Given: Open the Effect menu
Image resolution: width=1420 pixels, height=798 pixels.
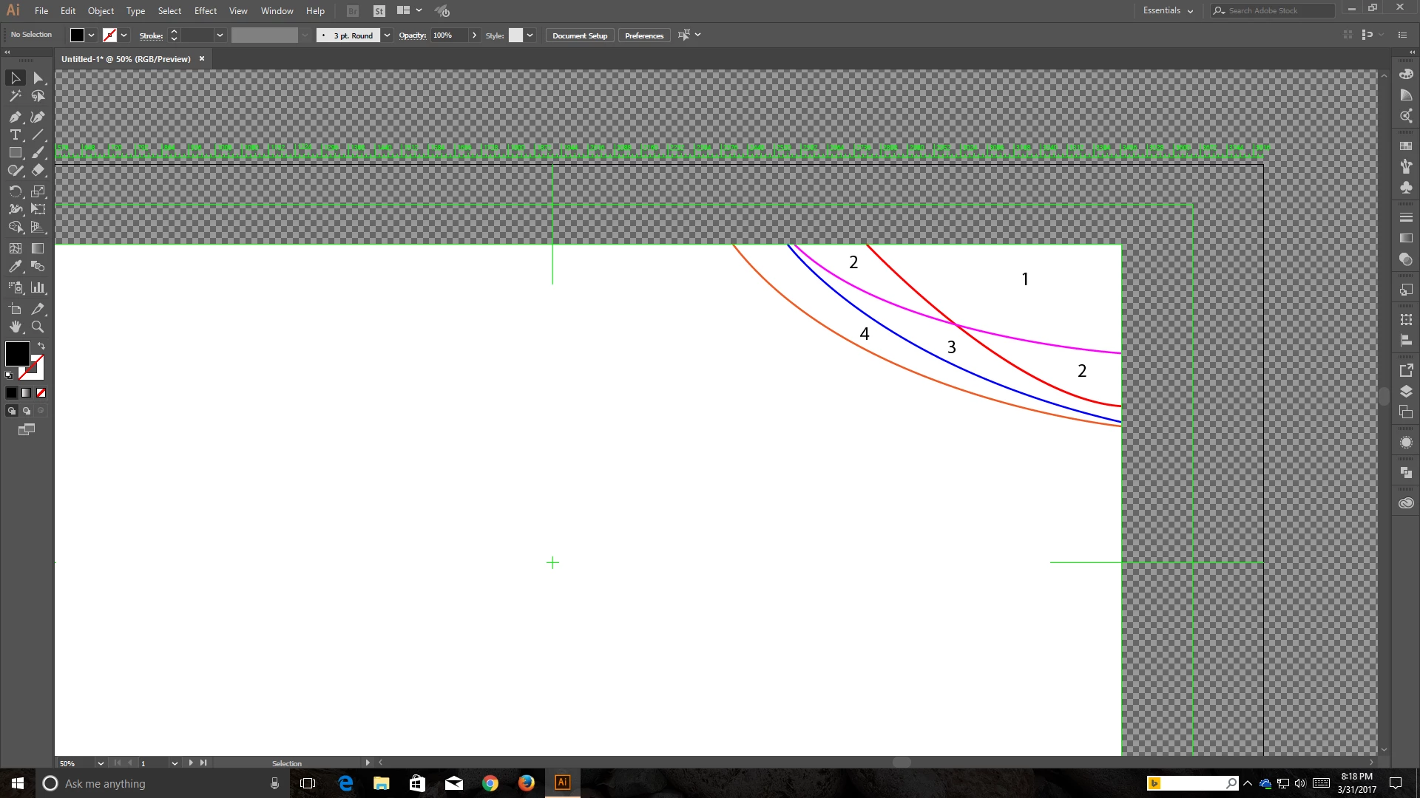Looking at the screenshot, I should pos(206,11).
